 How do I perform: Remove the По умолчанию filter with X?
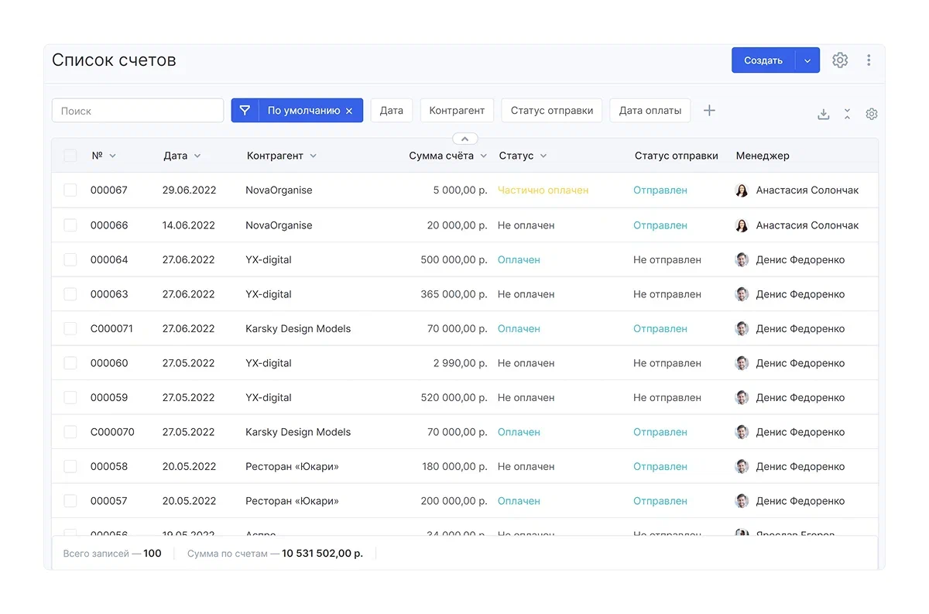click(349, 111)
